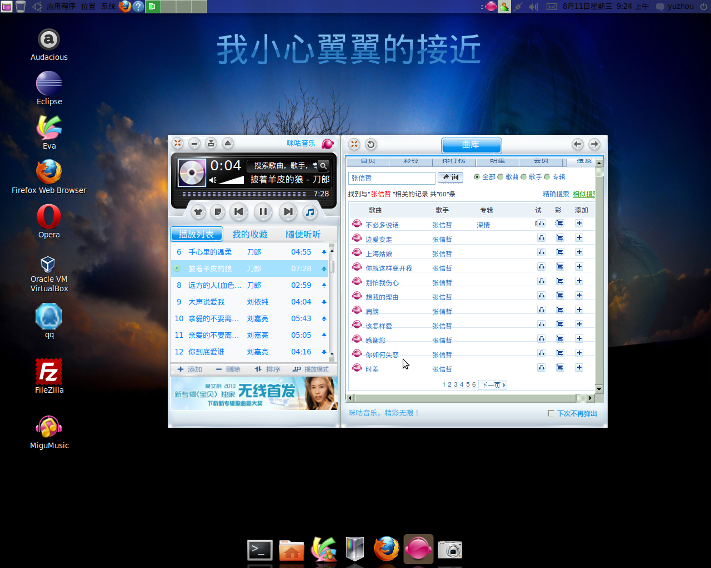Click 添加 to add songs to playlist
Screen dimensions: 711x568
pos(189,369)
